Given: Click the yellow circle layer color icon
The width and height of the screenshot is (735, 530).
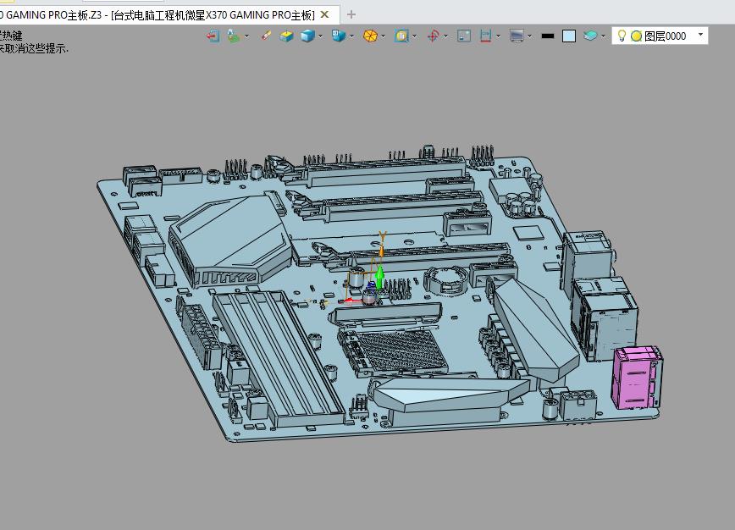Looking at the screenshot, I should (636, 36).
